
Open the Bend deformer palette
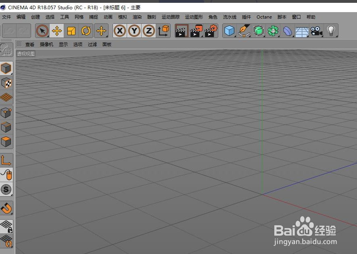288,31
